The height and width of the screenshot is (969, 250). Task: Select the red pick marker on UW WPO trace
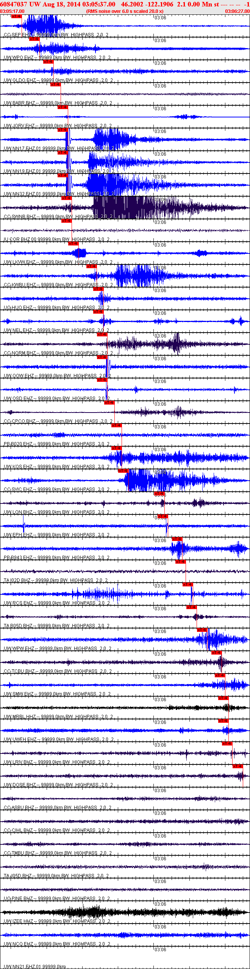coord(34,39)
